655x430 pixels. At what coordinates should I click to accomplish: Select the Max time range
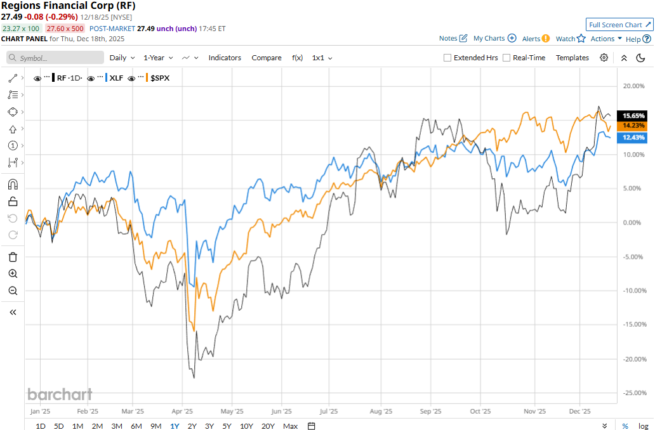coord(290,426)
